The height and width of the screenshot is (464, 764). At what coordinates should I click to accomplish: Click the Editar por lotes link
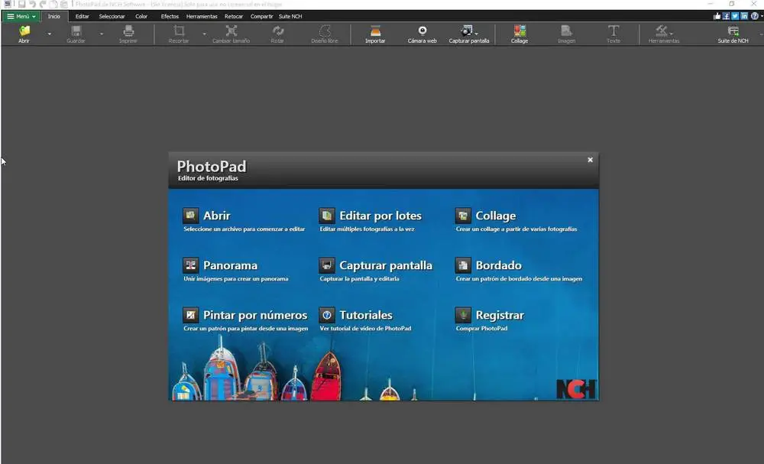coord(380,216)
